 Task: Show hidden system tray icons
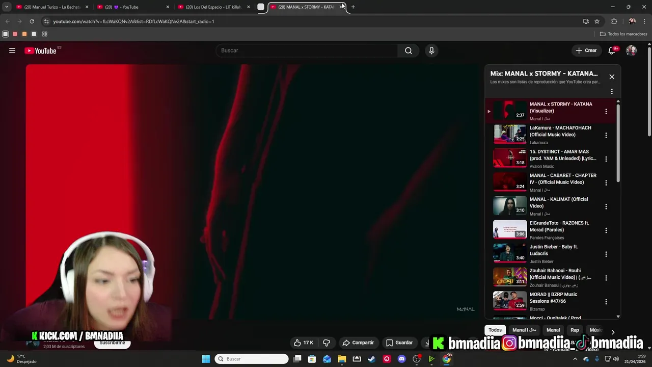pos(575,359)
